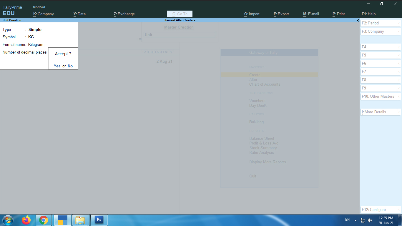Click the Unit search field in Master Creation
The height and width of the screenshot is (226, 402).
pos(180,35)
